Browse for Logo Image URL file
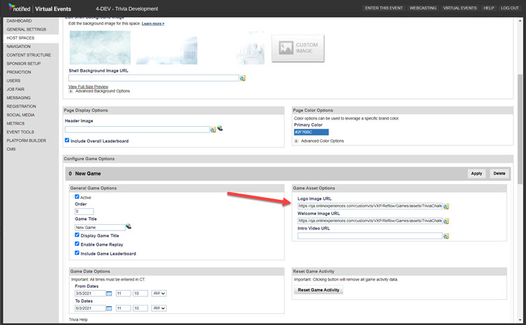 (x=446, y=207)
